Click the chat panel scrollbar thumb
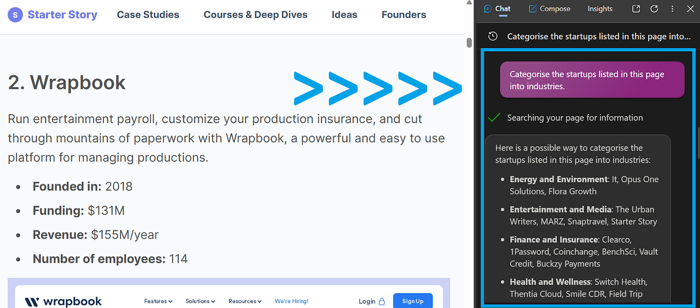The width and height of the screenshot is (700, 308). tap(698, 142)
